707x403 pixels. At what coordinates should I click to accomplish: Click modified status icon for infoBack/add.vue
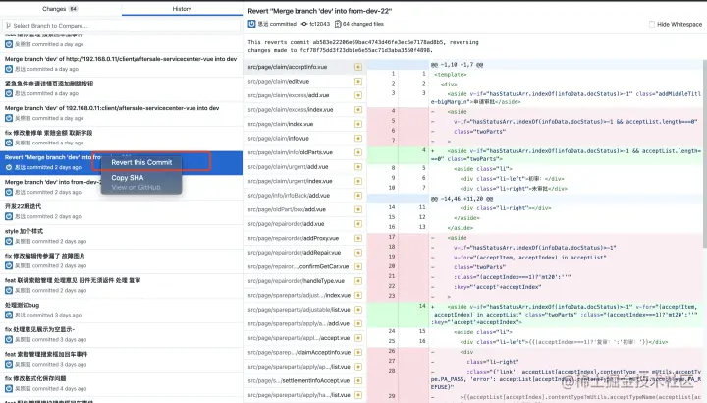tap(358, 196)
